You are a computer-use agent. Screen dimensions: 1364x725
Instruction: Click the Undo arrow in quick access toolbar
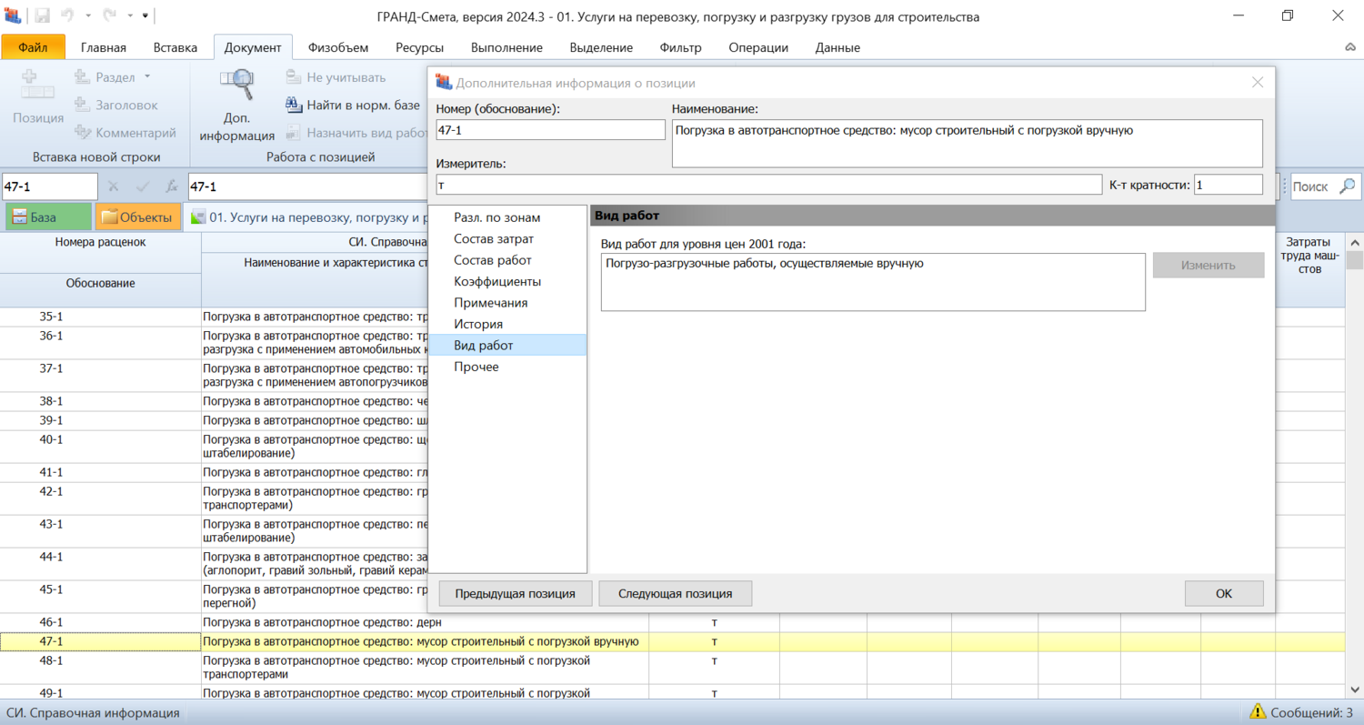point(67,16)
